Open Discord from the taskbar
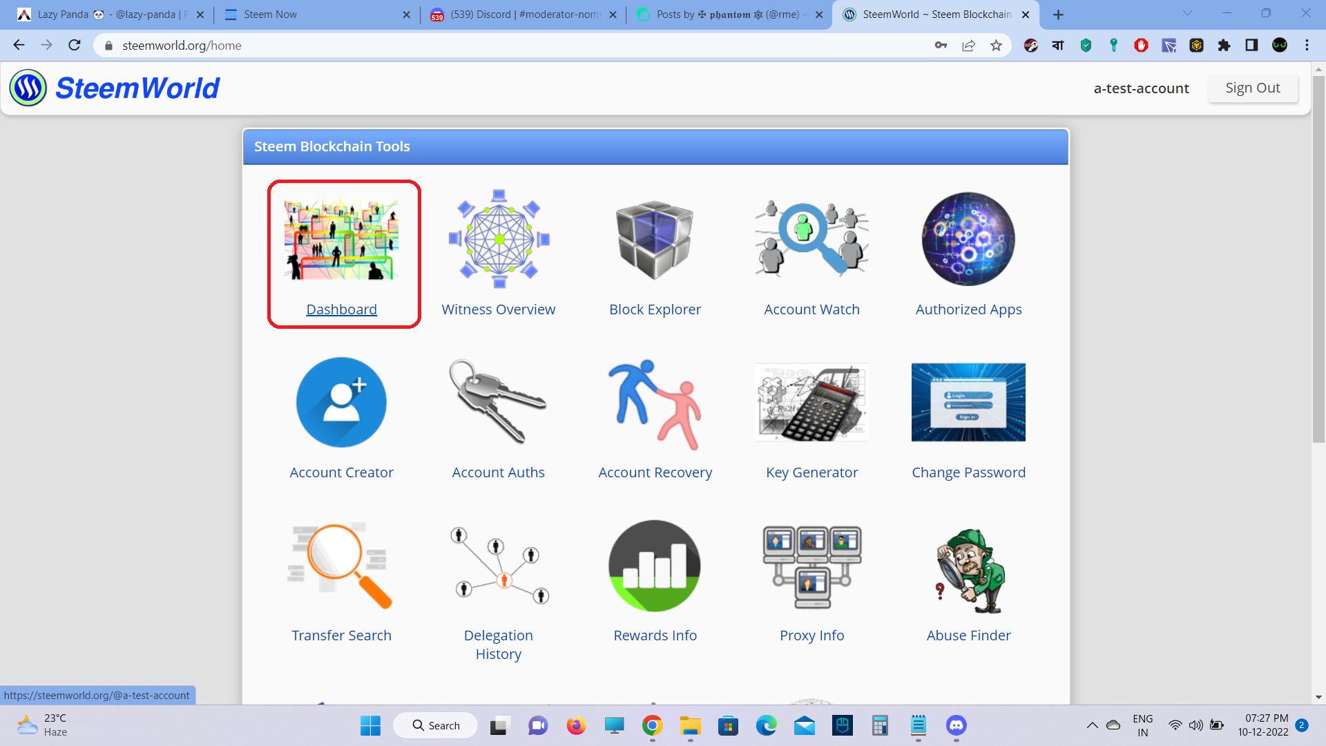Viewport: 1326px width, 746px height. (956, 725)
